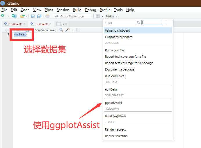Click the Addins search field

tap(152, 23)
